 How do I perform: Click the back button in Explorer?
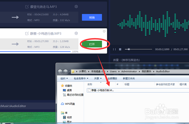(60, 71)
